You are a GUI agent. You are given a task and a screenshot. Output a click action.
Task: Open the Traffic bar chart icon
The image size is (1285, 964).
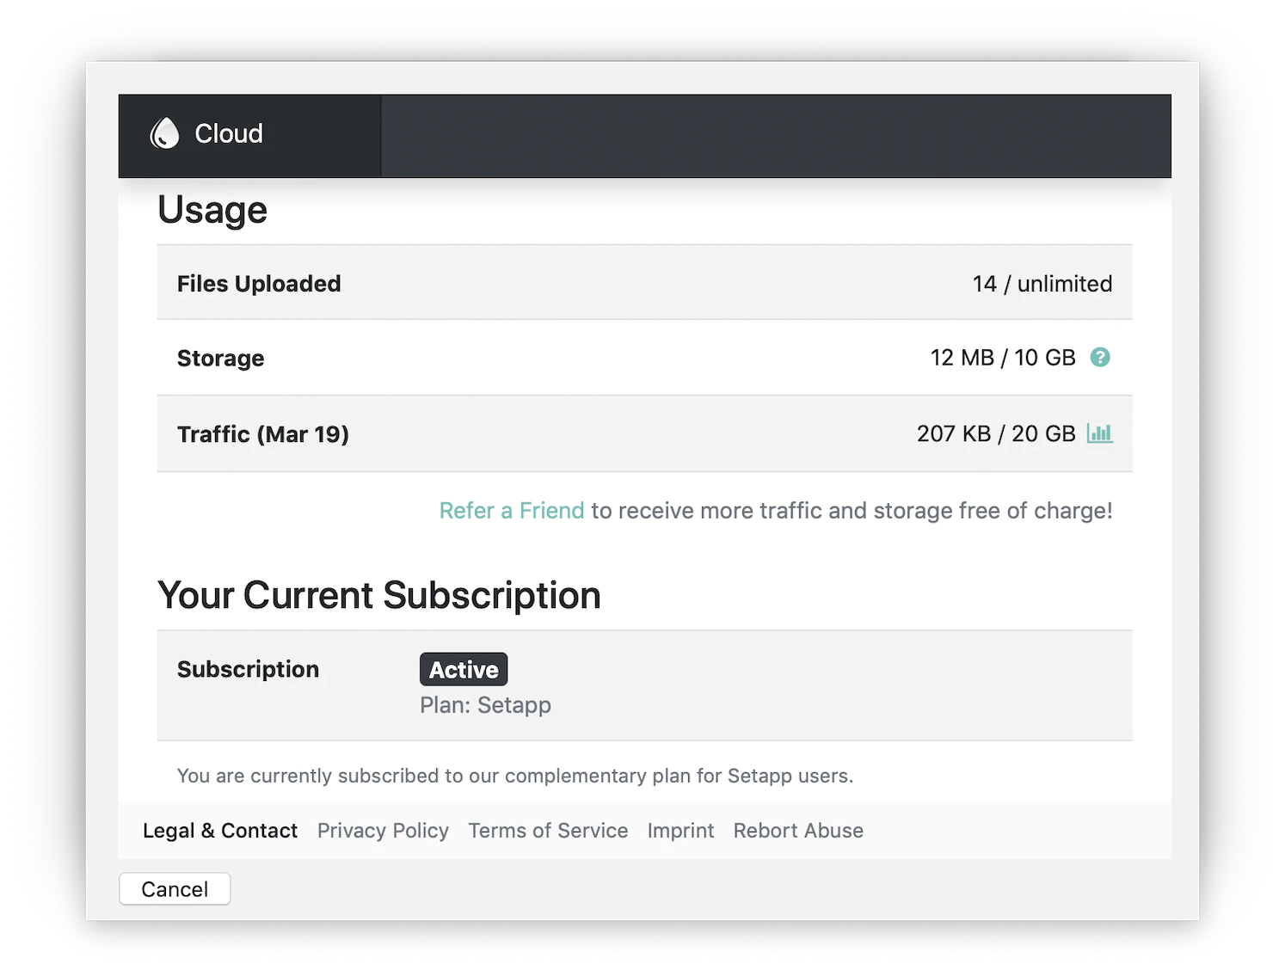pyautogui.click(x=1099, y=433)
